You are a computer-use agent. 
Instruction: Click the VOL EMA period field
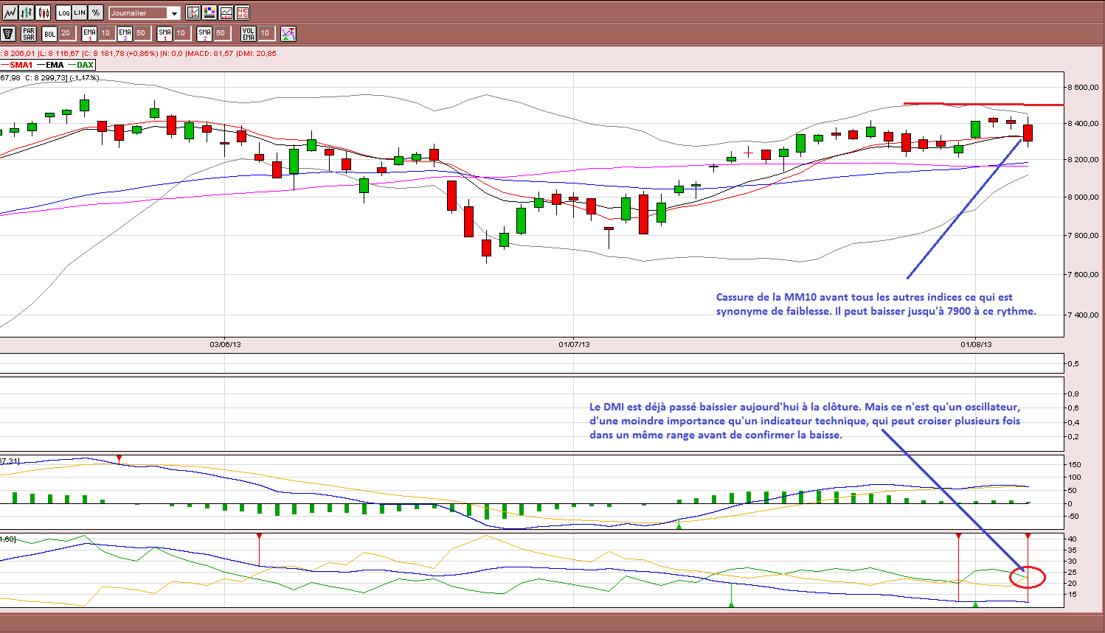266,33
